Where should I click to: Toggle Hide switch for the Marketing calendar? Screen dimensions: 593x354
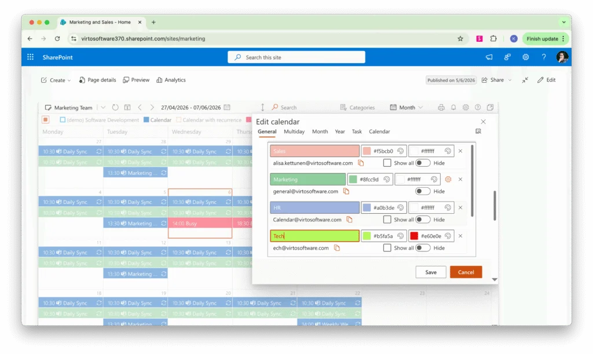[x=422, y=191]
